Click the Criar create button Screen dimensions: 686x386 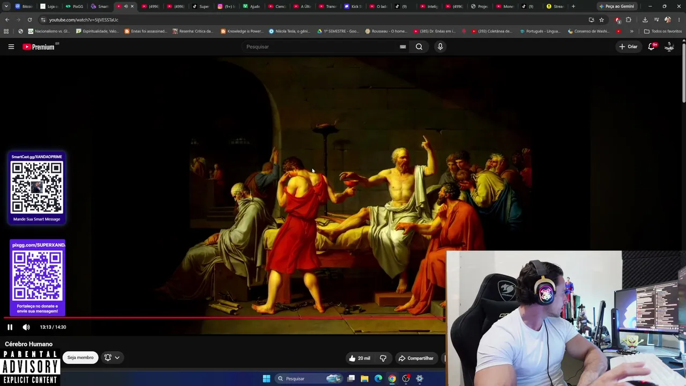point(628,47)
